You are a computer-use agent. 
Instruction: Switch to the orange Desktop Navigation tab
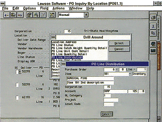pos(158,56)
